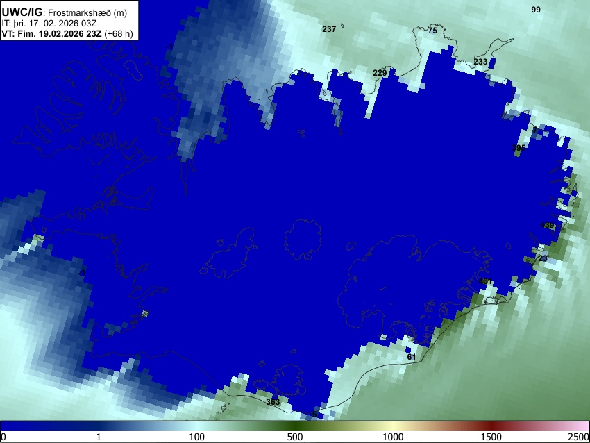Click the color scale label 0

pyautogui.click(x=3, y=437)
